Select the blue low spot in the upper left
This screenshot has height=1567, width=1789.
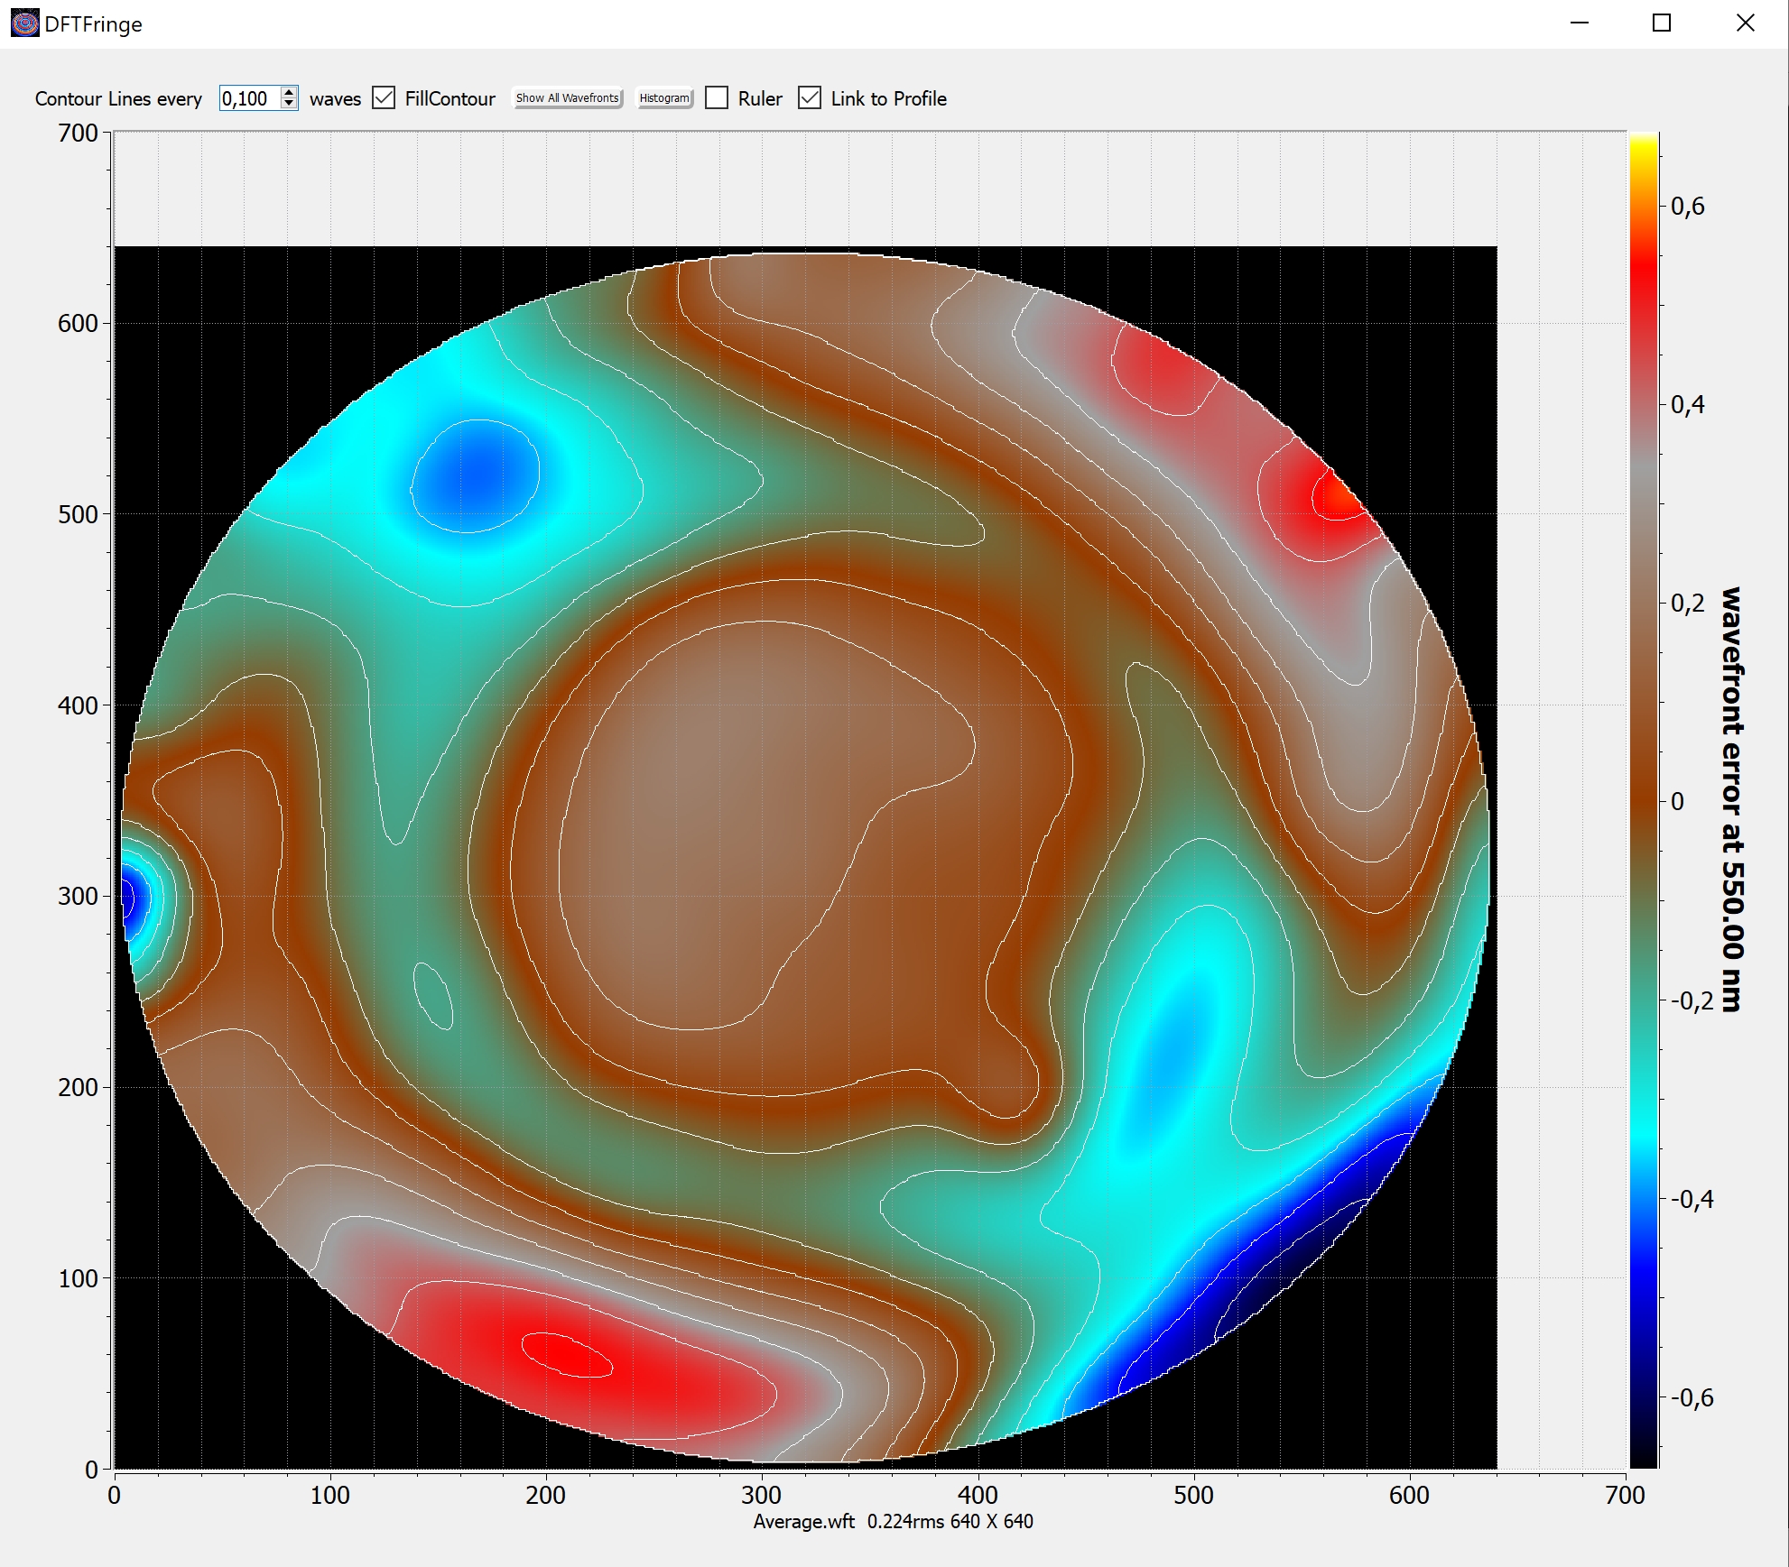477,474
